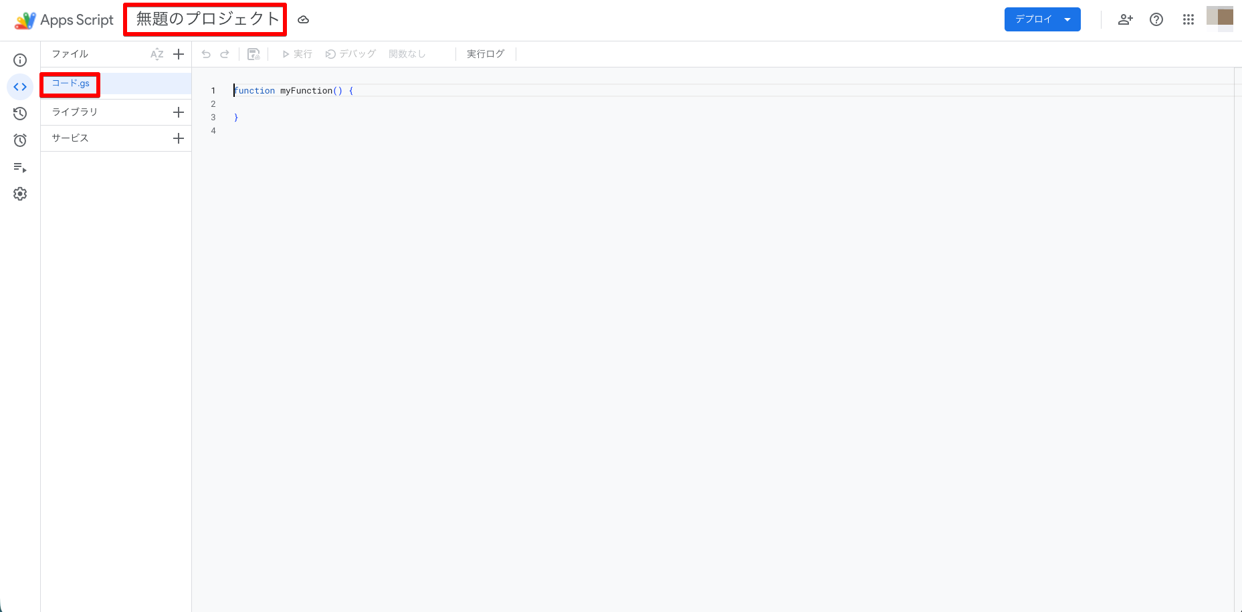Viewport: 1242px width, 612px height.
Task: Add a service using plus button
Action: (179, 138)
